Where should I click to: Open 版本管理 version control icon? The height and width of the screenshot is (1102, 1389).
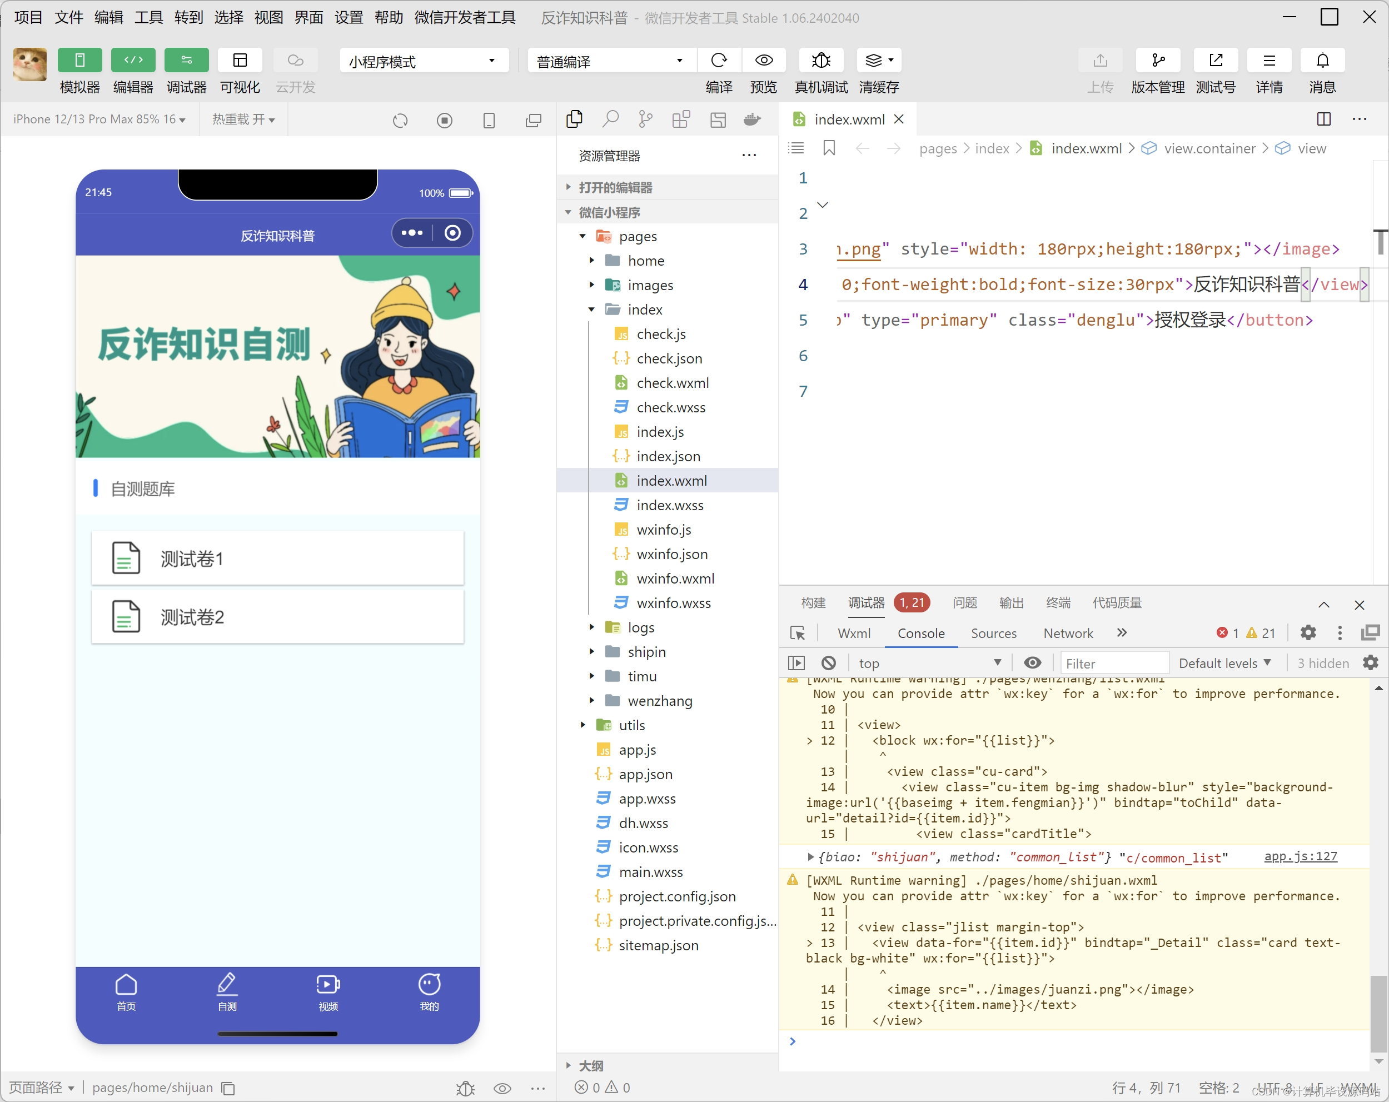[x=1158, y=61]
